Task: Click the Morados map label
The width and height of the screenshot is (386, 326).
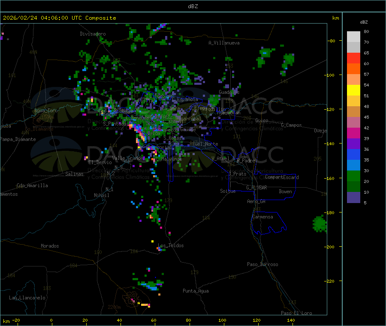Action: [x=50, y=246]
